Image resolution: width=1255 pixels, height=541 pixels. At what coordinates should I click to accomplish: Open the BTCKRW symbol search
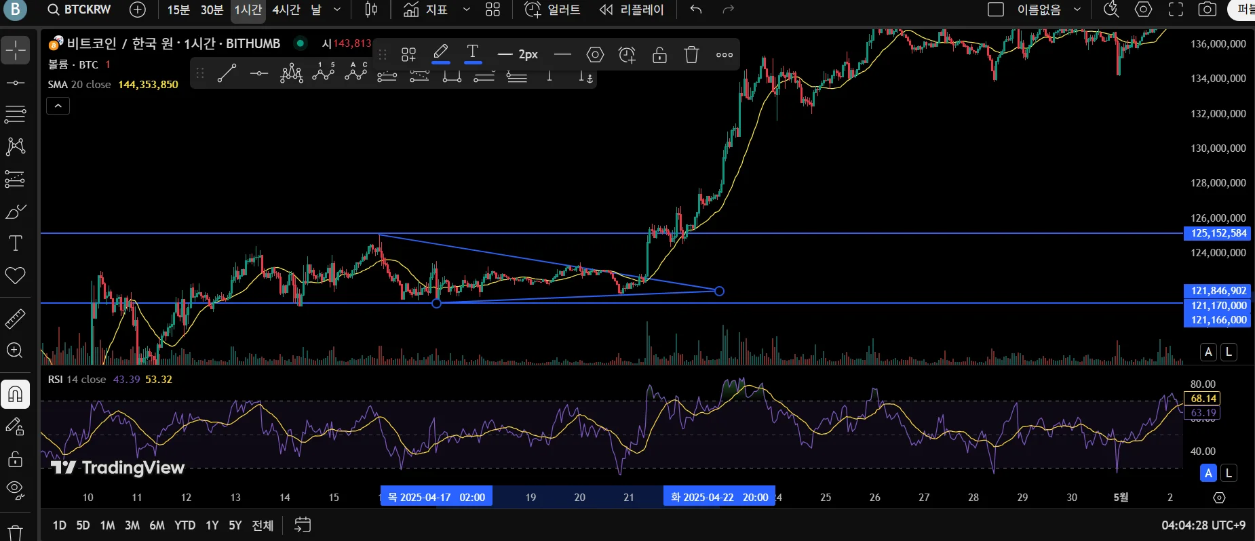79,9
